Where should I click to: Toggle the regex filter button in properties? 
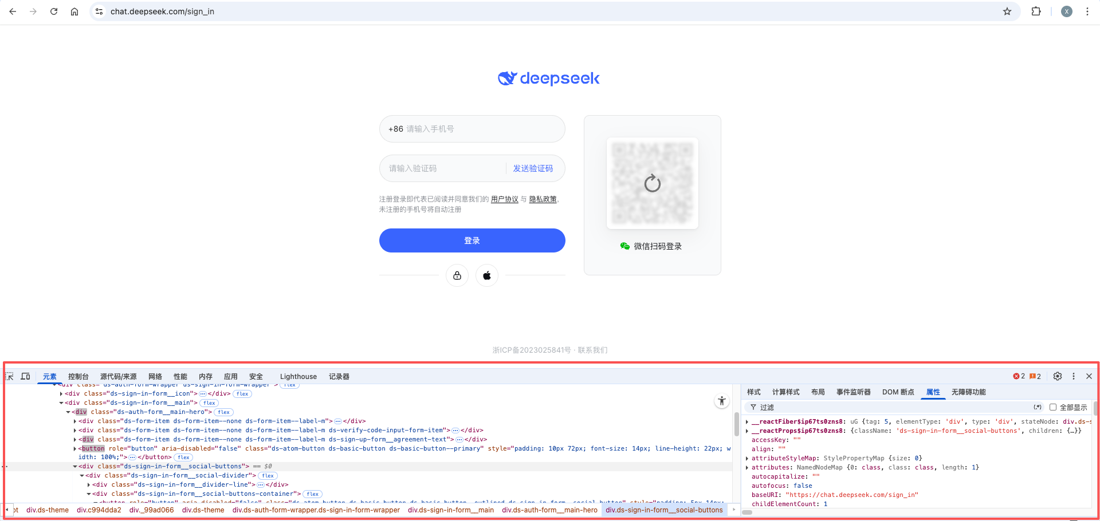pyautogui.click(x=1037, y=407)
